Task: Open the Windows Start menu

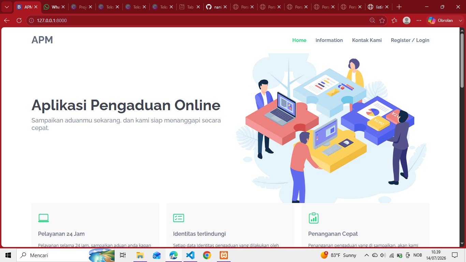Action: (8, 255)
